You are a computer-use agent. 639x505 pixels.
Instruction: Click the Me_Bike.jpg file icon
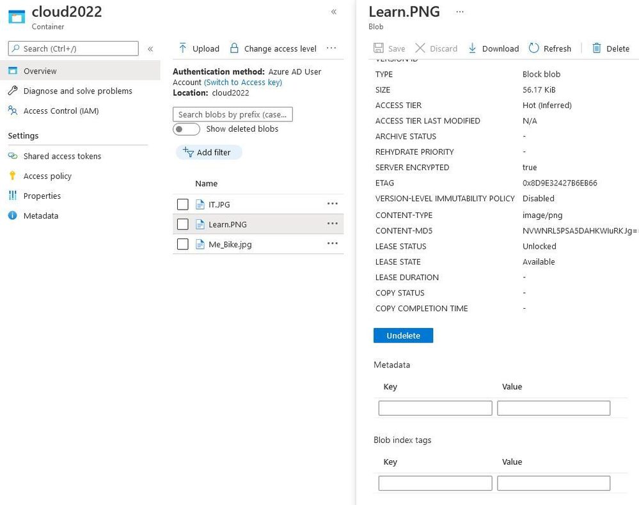200,244
